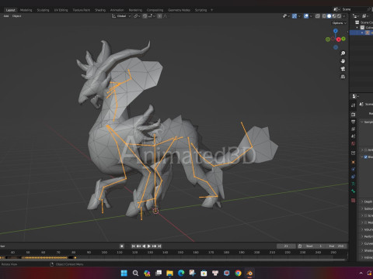This screenshot has height=279, width=373.
Task: Open the Output properties tab
Action: pyautogui.click(x=354, y=122)
